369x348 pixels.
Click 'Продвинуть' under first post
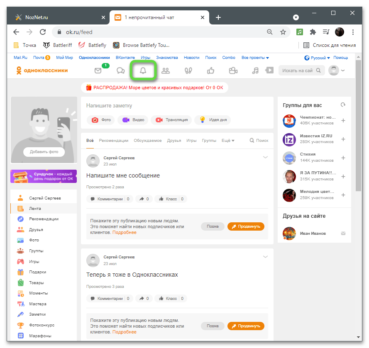point(246,226)
